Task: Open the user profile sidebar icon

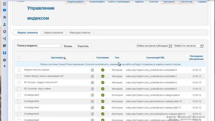Action: pos(4,25)
